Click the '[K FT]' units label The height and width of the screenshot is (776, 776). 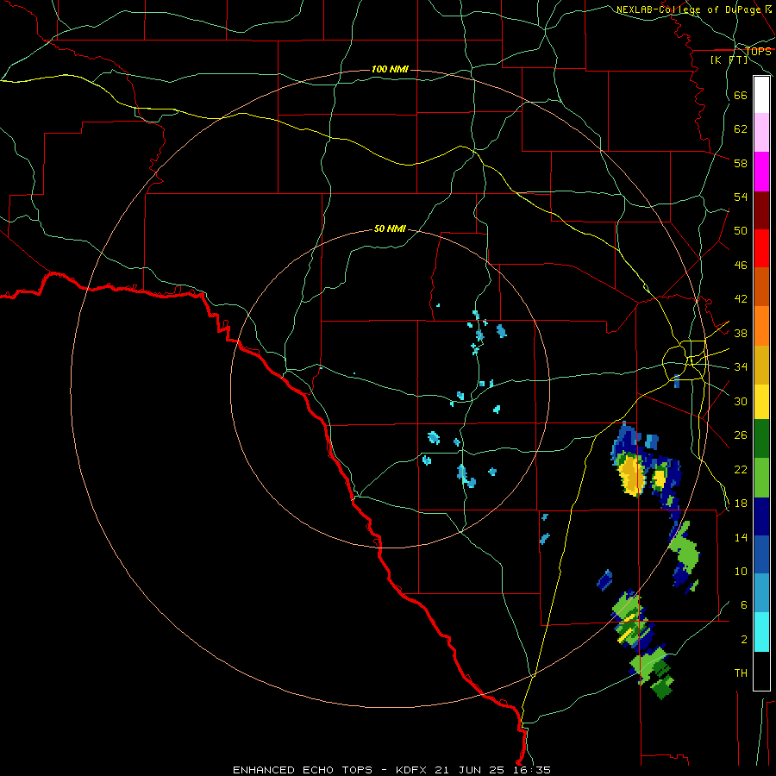click(729, 60)
